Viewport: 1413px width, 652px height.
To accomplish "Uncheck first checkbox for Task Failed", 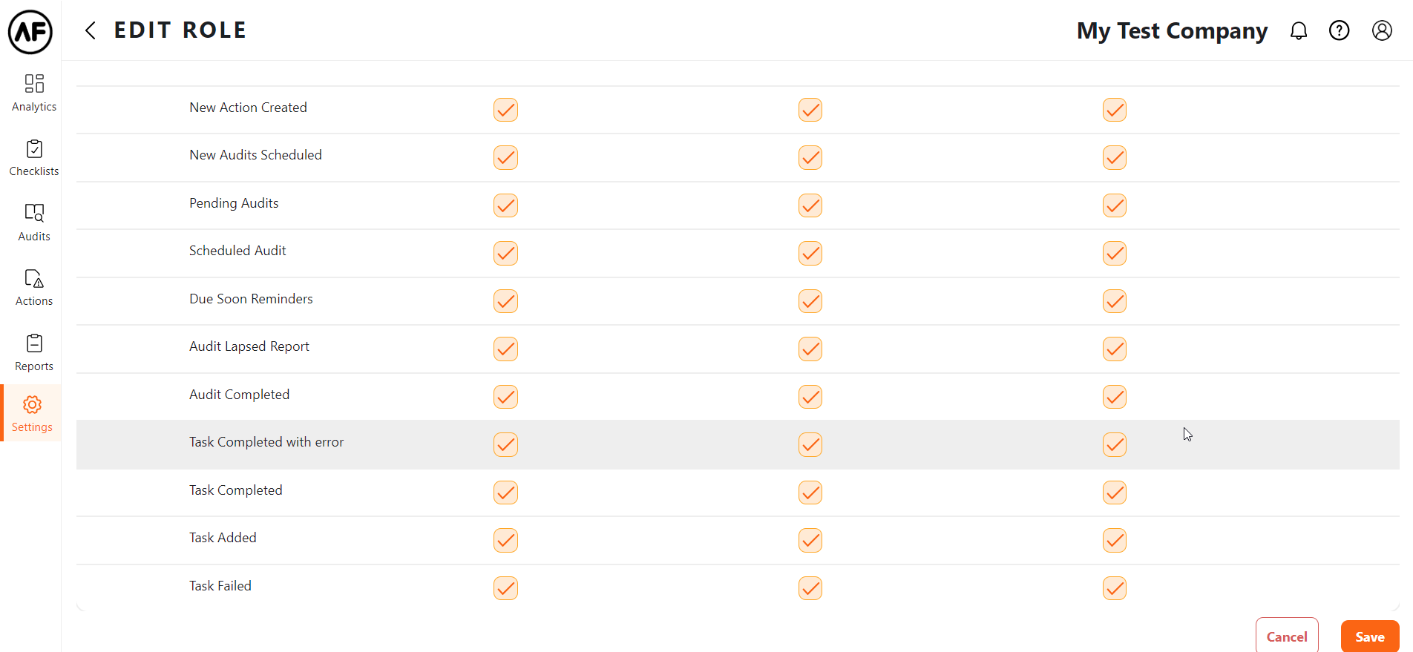I will [x=505, y=588].
